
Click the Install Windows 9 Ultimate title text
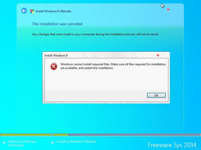point(54,11)
